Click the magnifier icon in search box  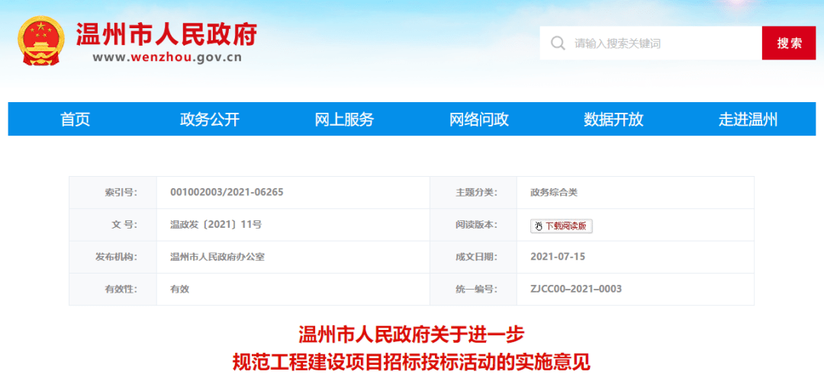pos(558,43)
